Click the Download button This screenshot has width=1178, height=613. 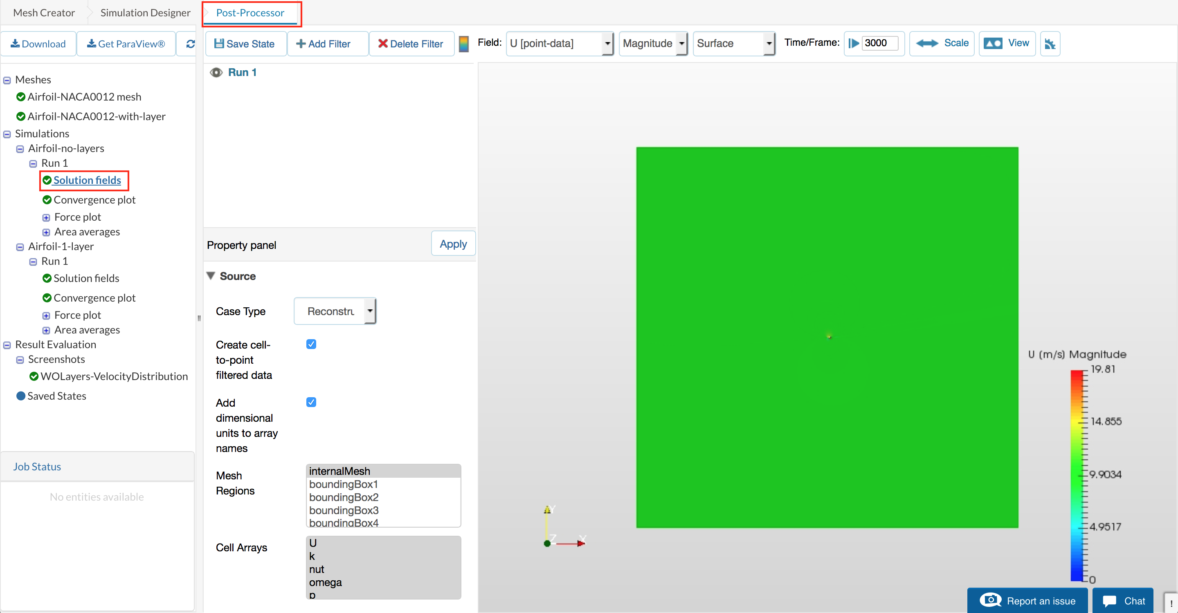coord(38,44)
